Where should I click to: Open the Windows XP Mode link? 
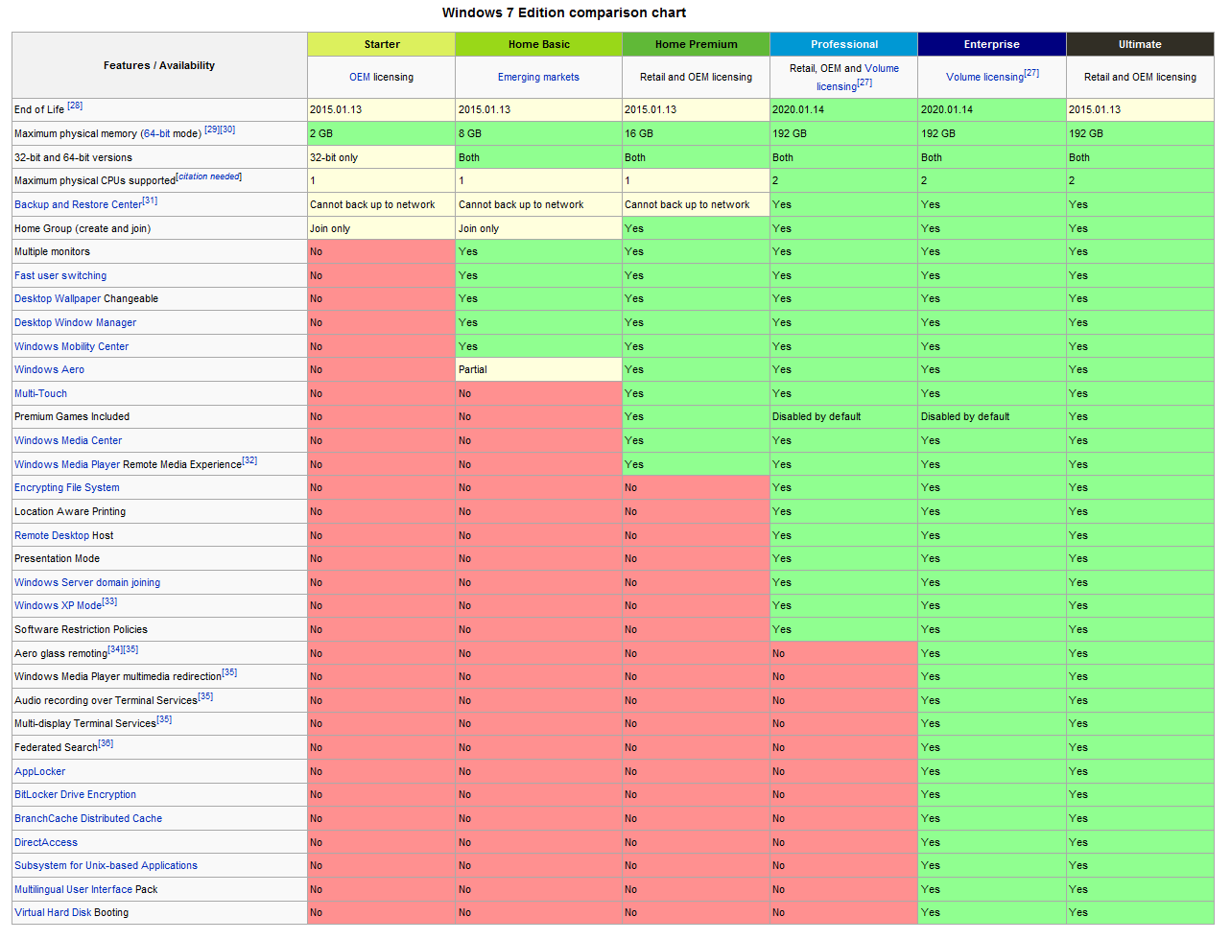(x=58, y=605)
